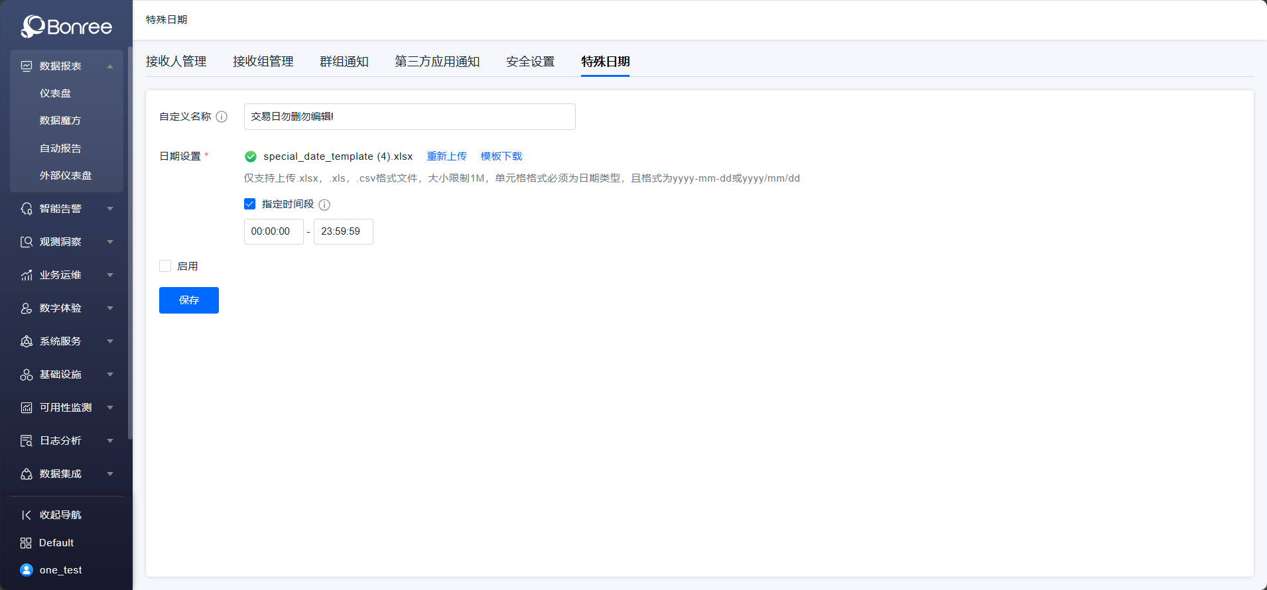Switch to the 接收人管理 tab
The width and height of the screenshot is (1267, 590).
click(176, 62)
